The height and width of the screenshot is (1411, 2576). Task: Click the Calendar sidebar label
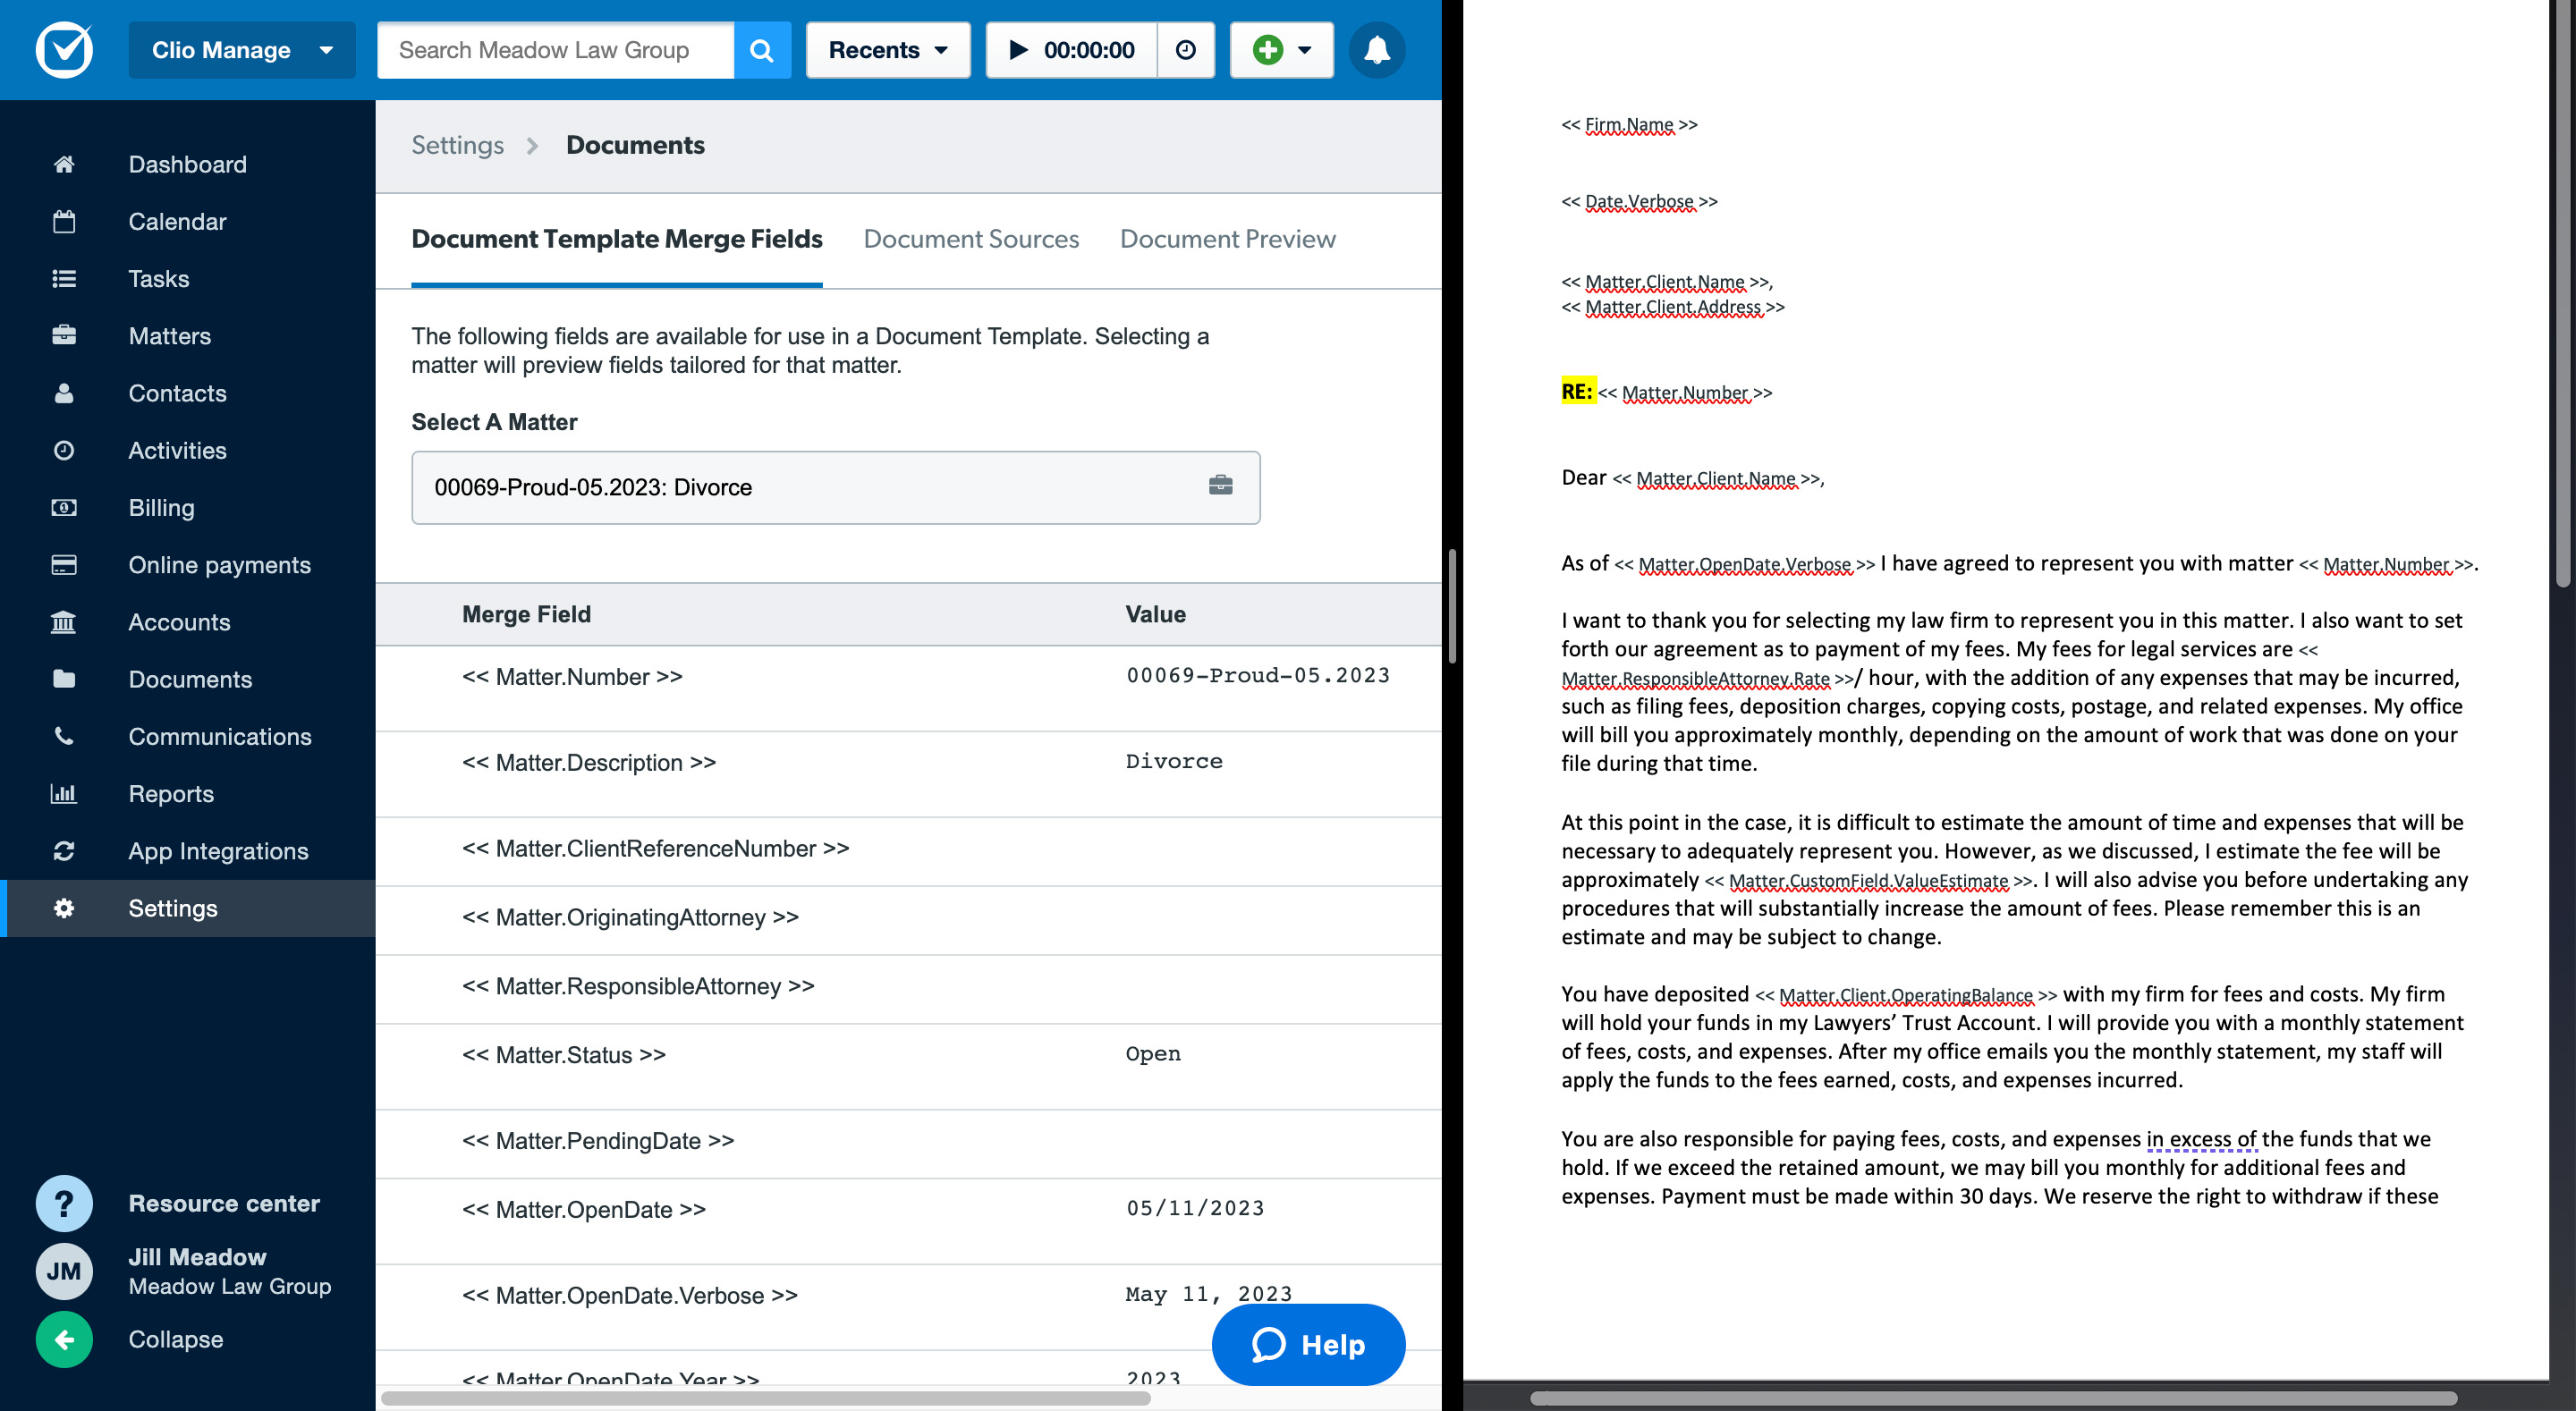(x=178, y=221)
